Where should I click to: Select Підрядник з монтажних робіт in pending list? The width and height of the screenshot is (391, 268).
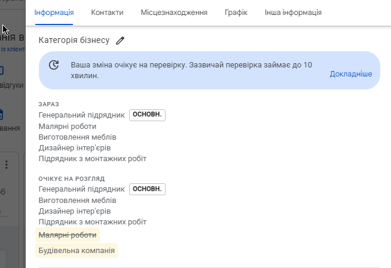click(x=93, y=221)
